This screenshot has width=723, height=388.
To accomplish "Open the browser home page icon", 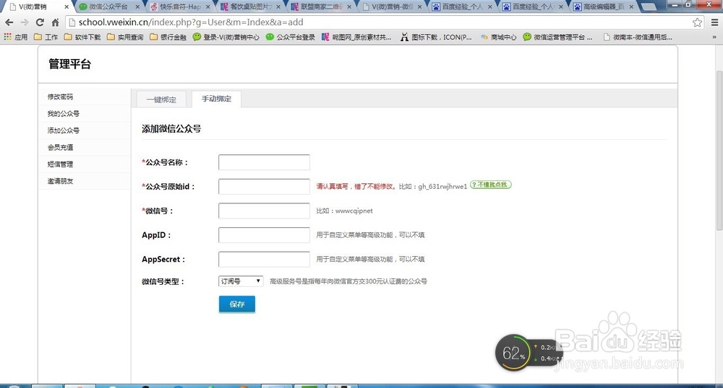I will click(x=56, y=22).
